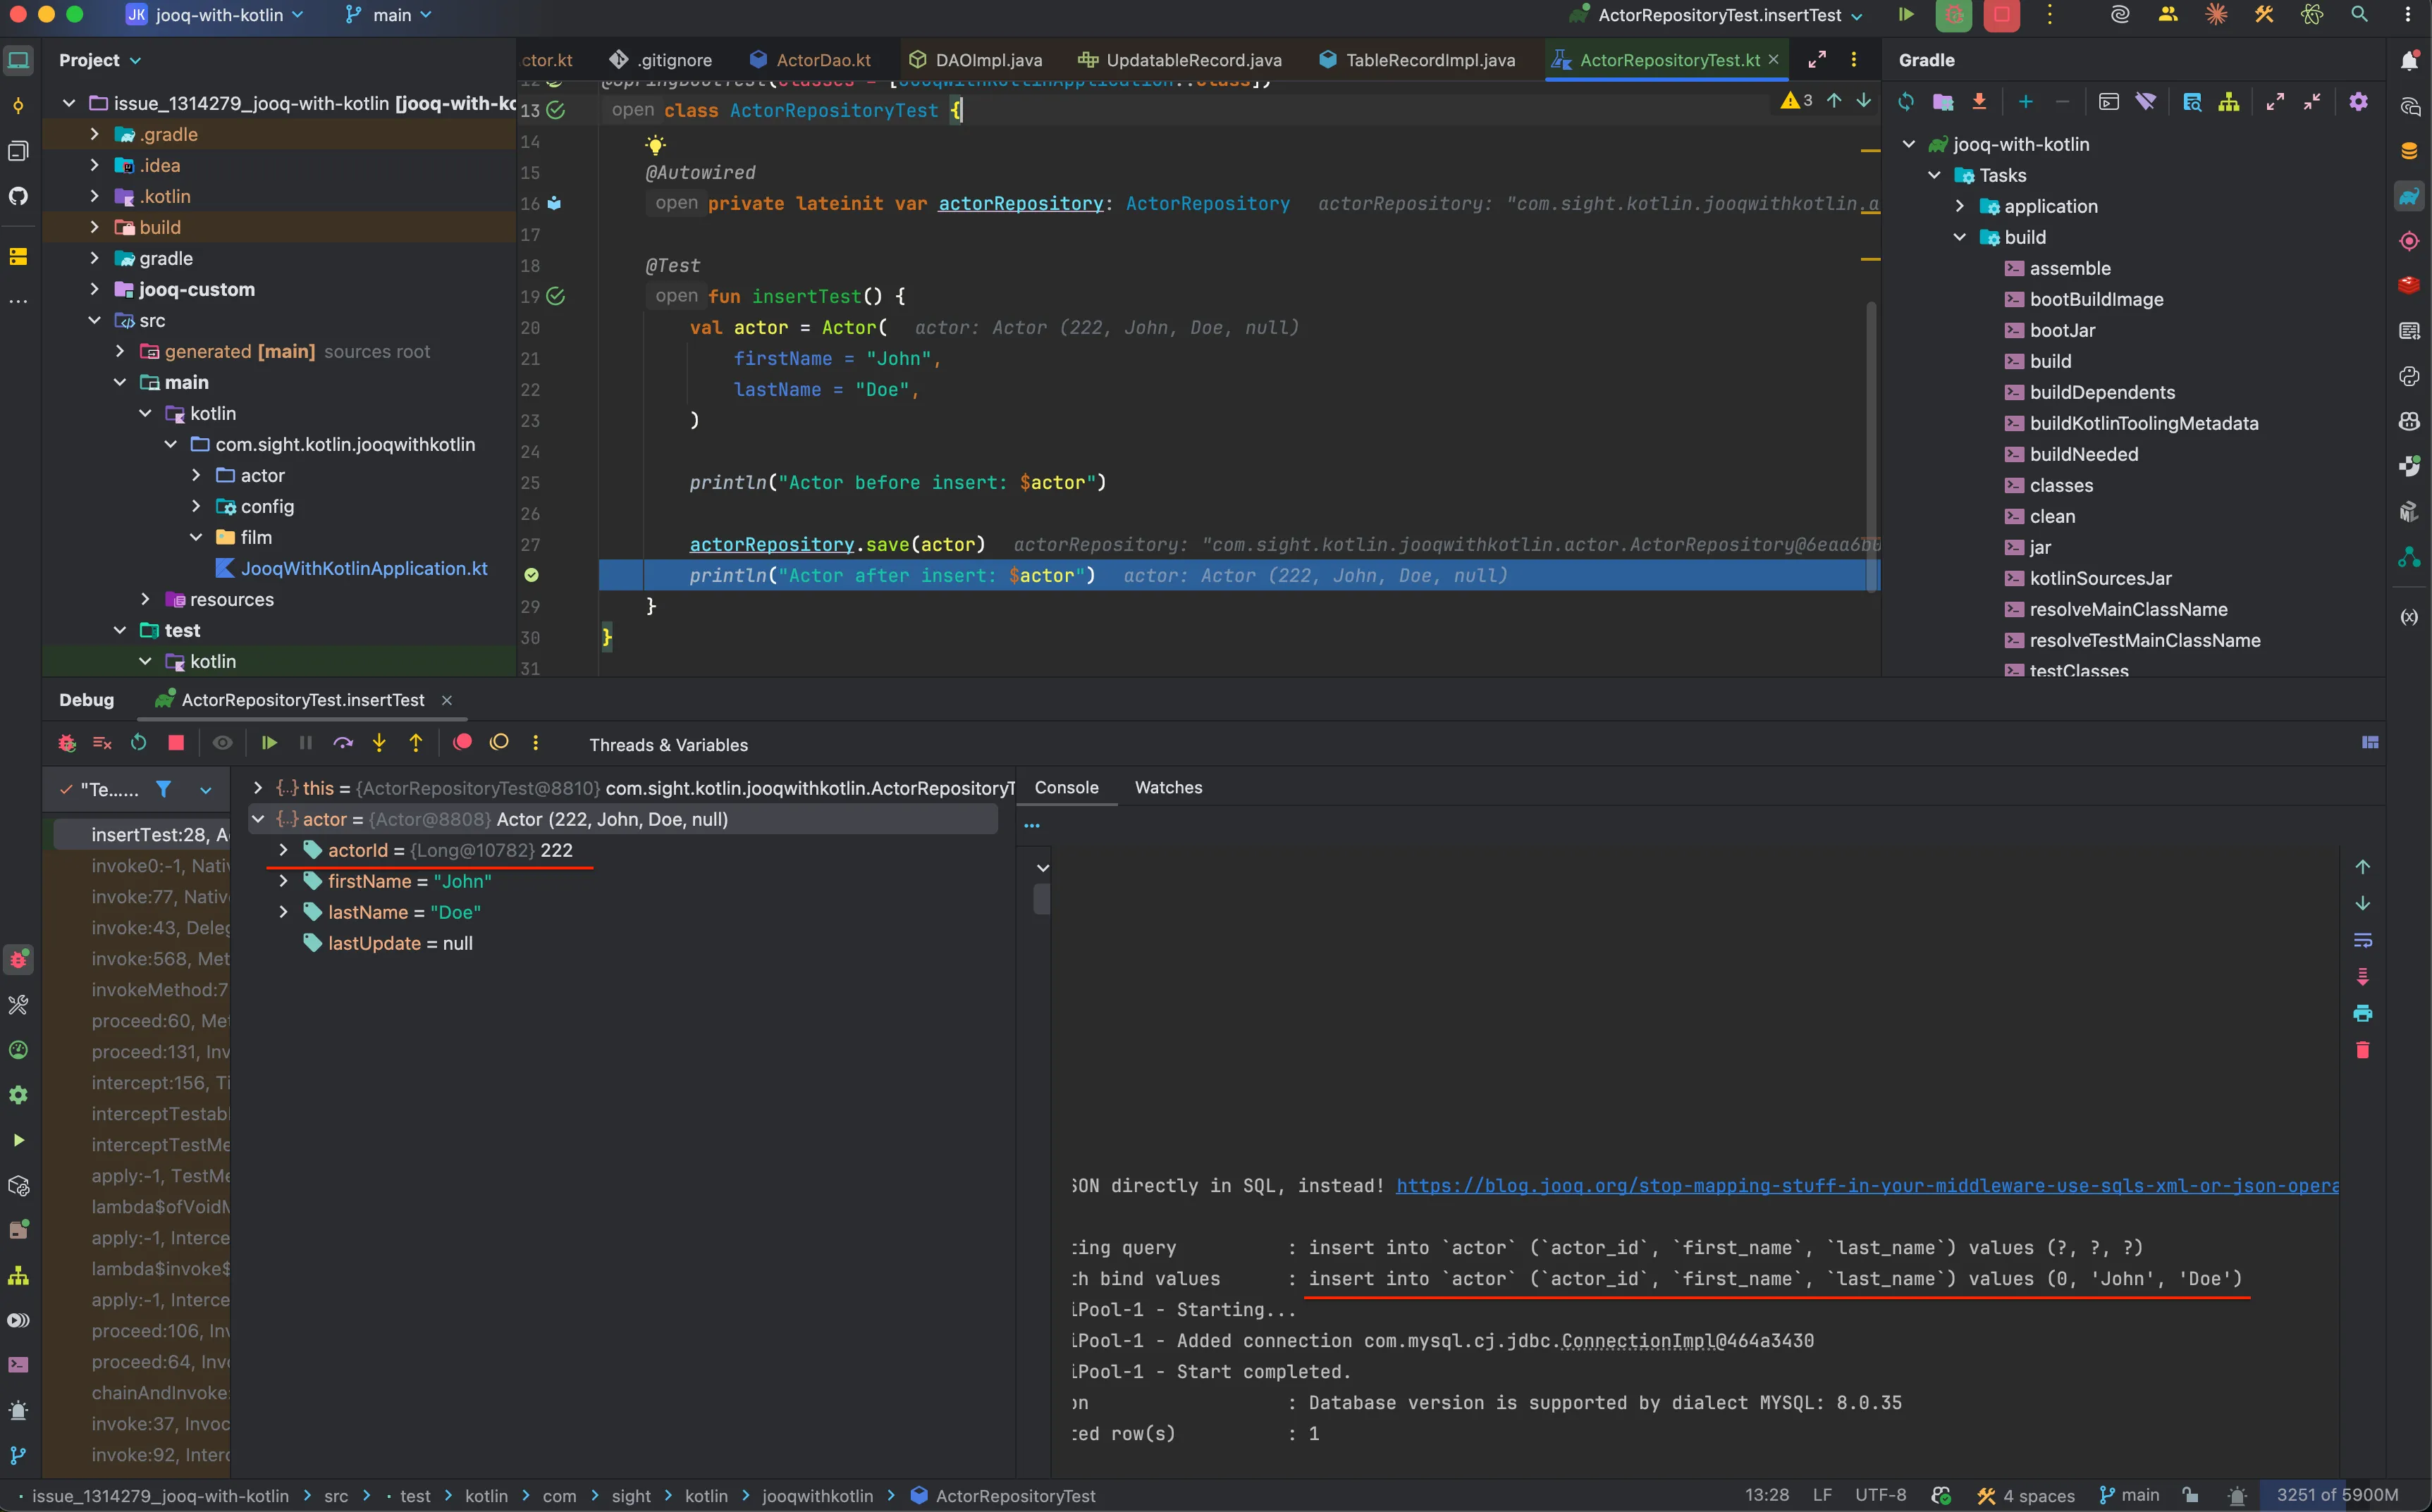Open Commit tool window in left sidebar
The image size is (2432, 1512).
coord(18,106)
